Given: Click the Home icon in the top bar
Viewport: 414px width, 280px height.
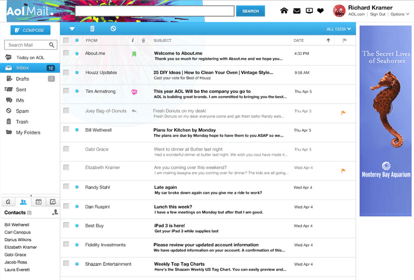Looking at the screenshot, I should pyautogui.click(x=284, y=11).
